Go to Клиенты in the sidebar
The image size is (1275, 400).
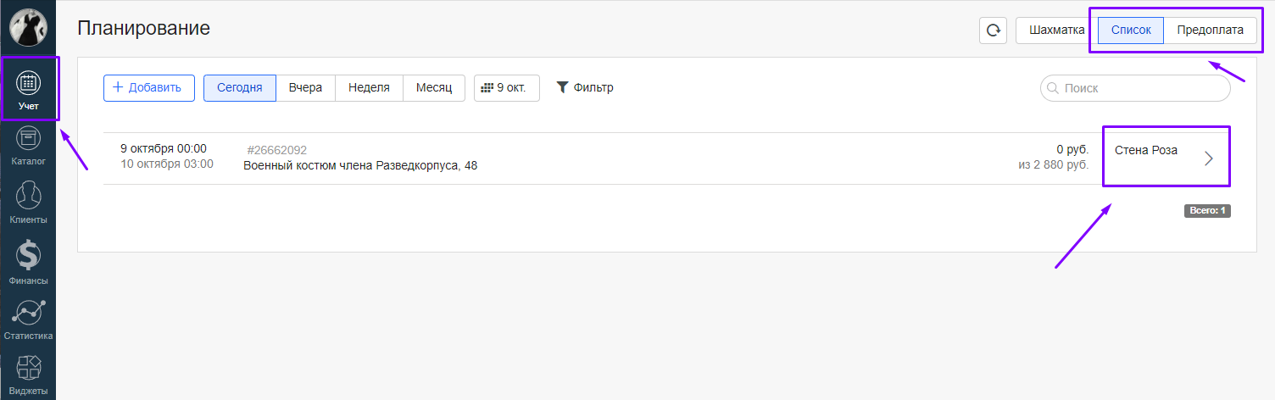click(29, 197)
